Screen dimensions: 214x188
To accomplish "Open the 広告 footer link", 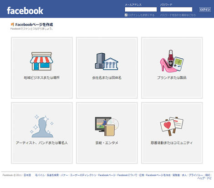I will (142, 175).
